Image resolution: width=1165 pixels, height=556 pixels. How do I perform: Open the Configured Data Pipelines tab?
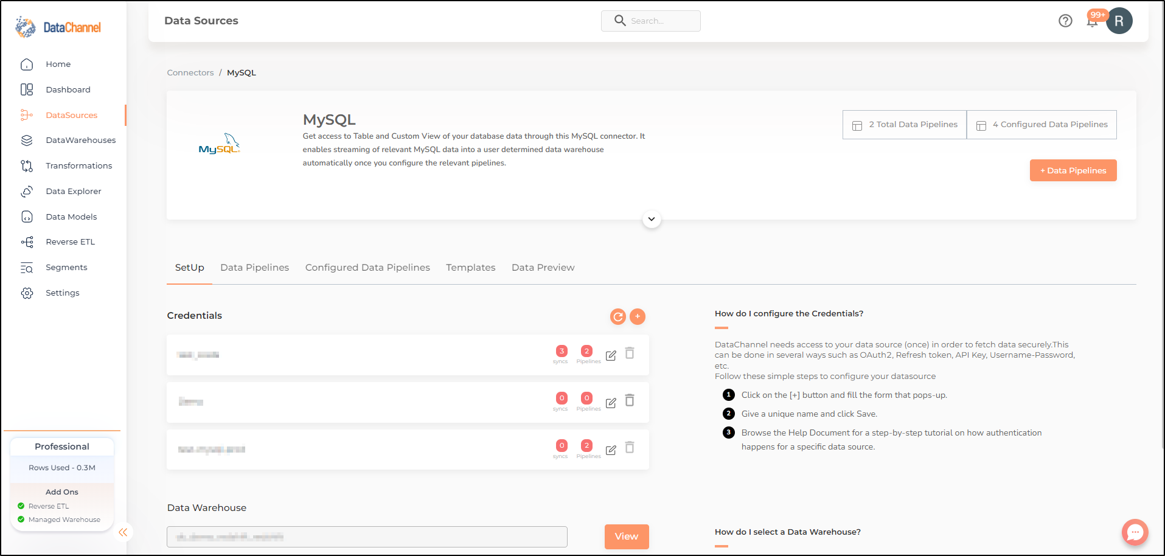click(367, 268)
